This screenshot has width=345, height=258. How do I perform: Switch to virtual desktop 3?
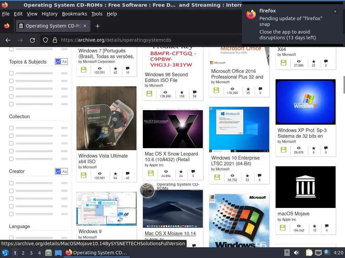tap(31, 253)
